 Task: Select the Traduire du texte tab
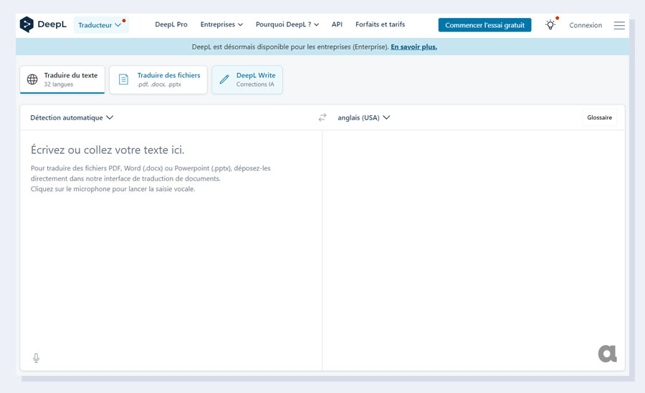[62, 79]
